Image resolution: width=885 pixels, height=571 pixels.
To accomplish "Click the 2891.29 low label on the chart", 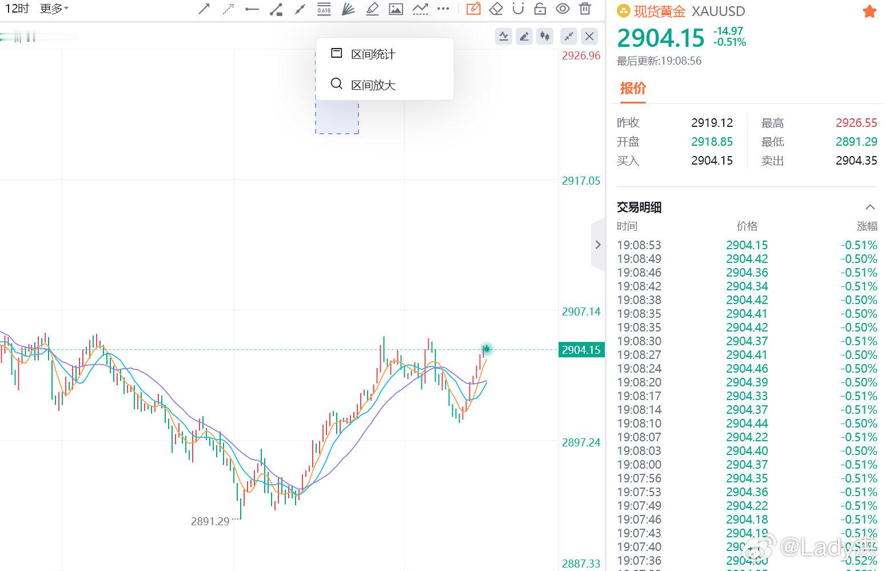I will [210, 521].
